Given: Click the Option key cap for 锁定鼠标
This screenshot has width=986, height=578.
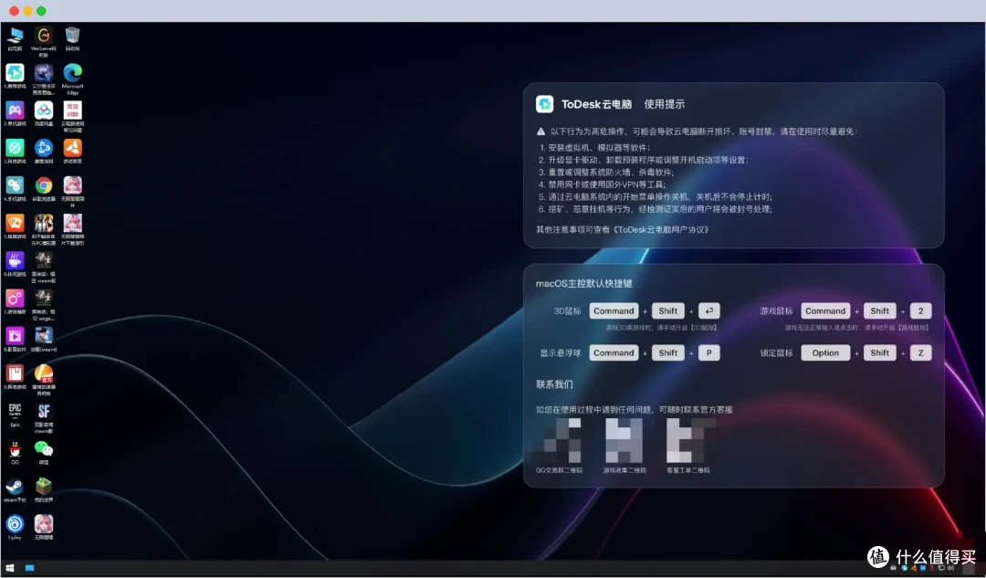Looking at the screenshot, I should click(x=825, y=352).
